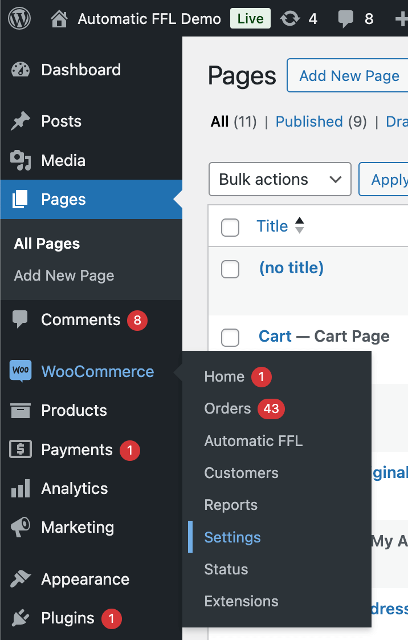Select Orders in WooCommerce flyout menu

pos(227,409)
